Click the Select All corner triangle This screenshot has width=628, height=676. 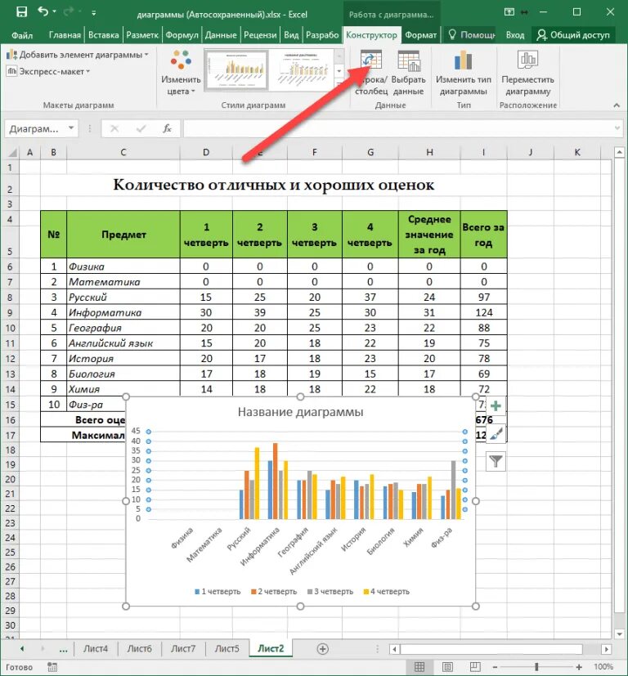click(x=12, y=152)
